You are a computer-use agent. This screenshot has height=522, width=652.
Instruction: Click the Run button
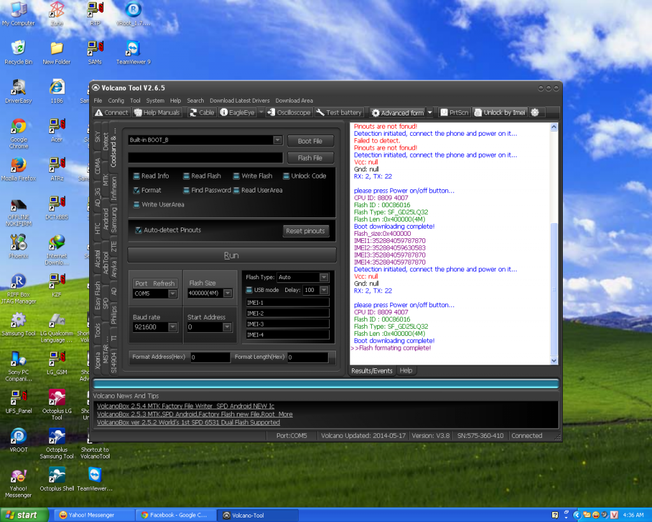pos(232,256)
